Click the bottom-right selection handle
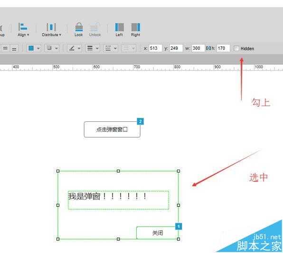Viewport: 283px width, 253px height. coord(179,239)
